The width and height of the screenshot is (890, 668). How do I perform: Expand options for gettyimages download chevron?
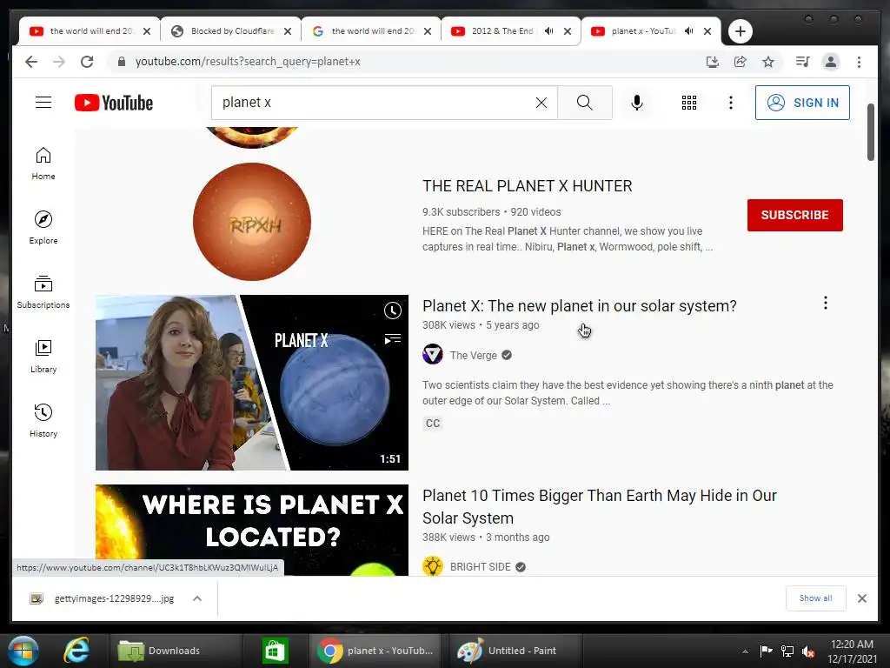[x=197, y=598]
